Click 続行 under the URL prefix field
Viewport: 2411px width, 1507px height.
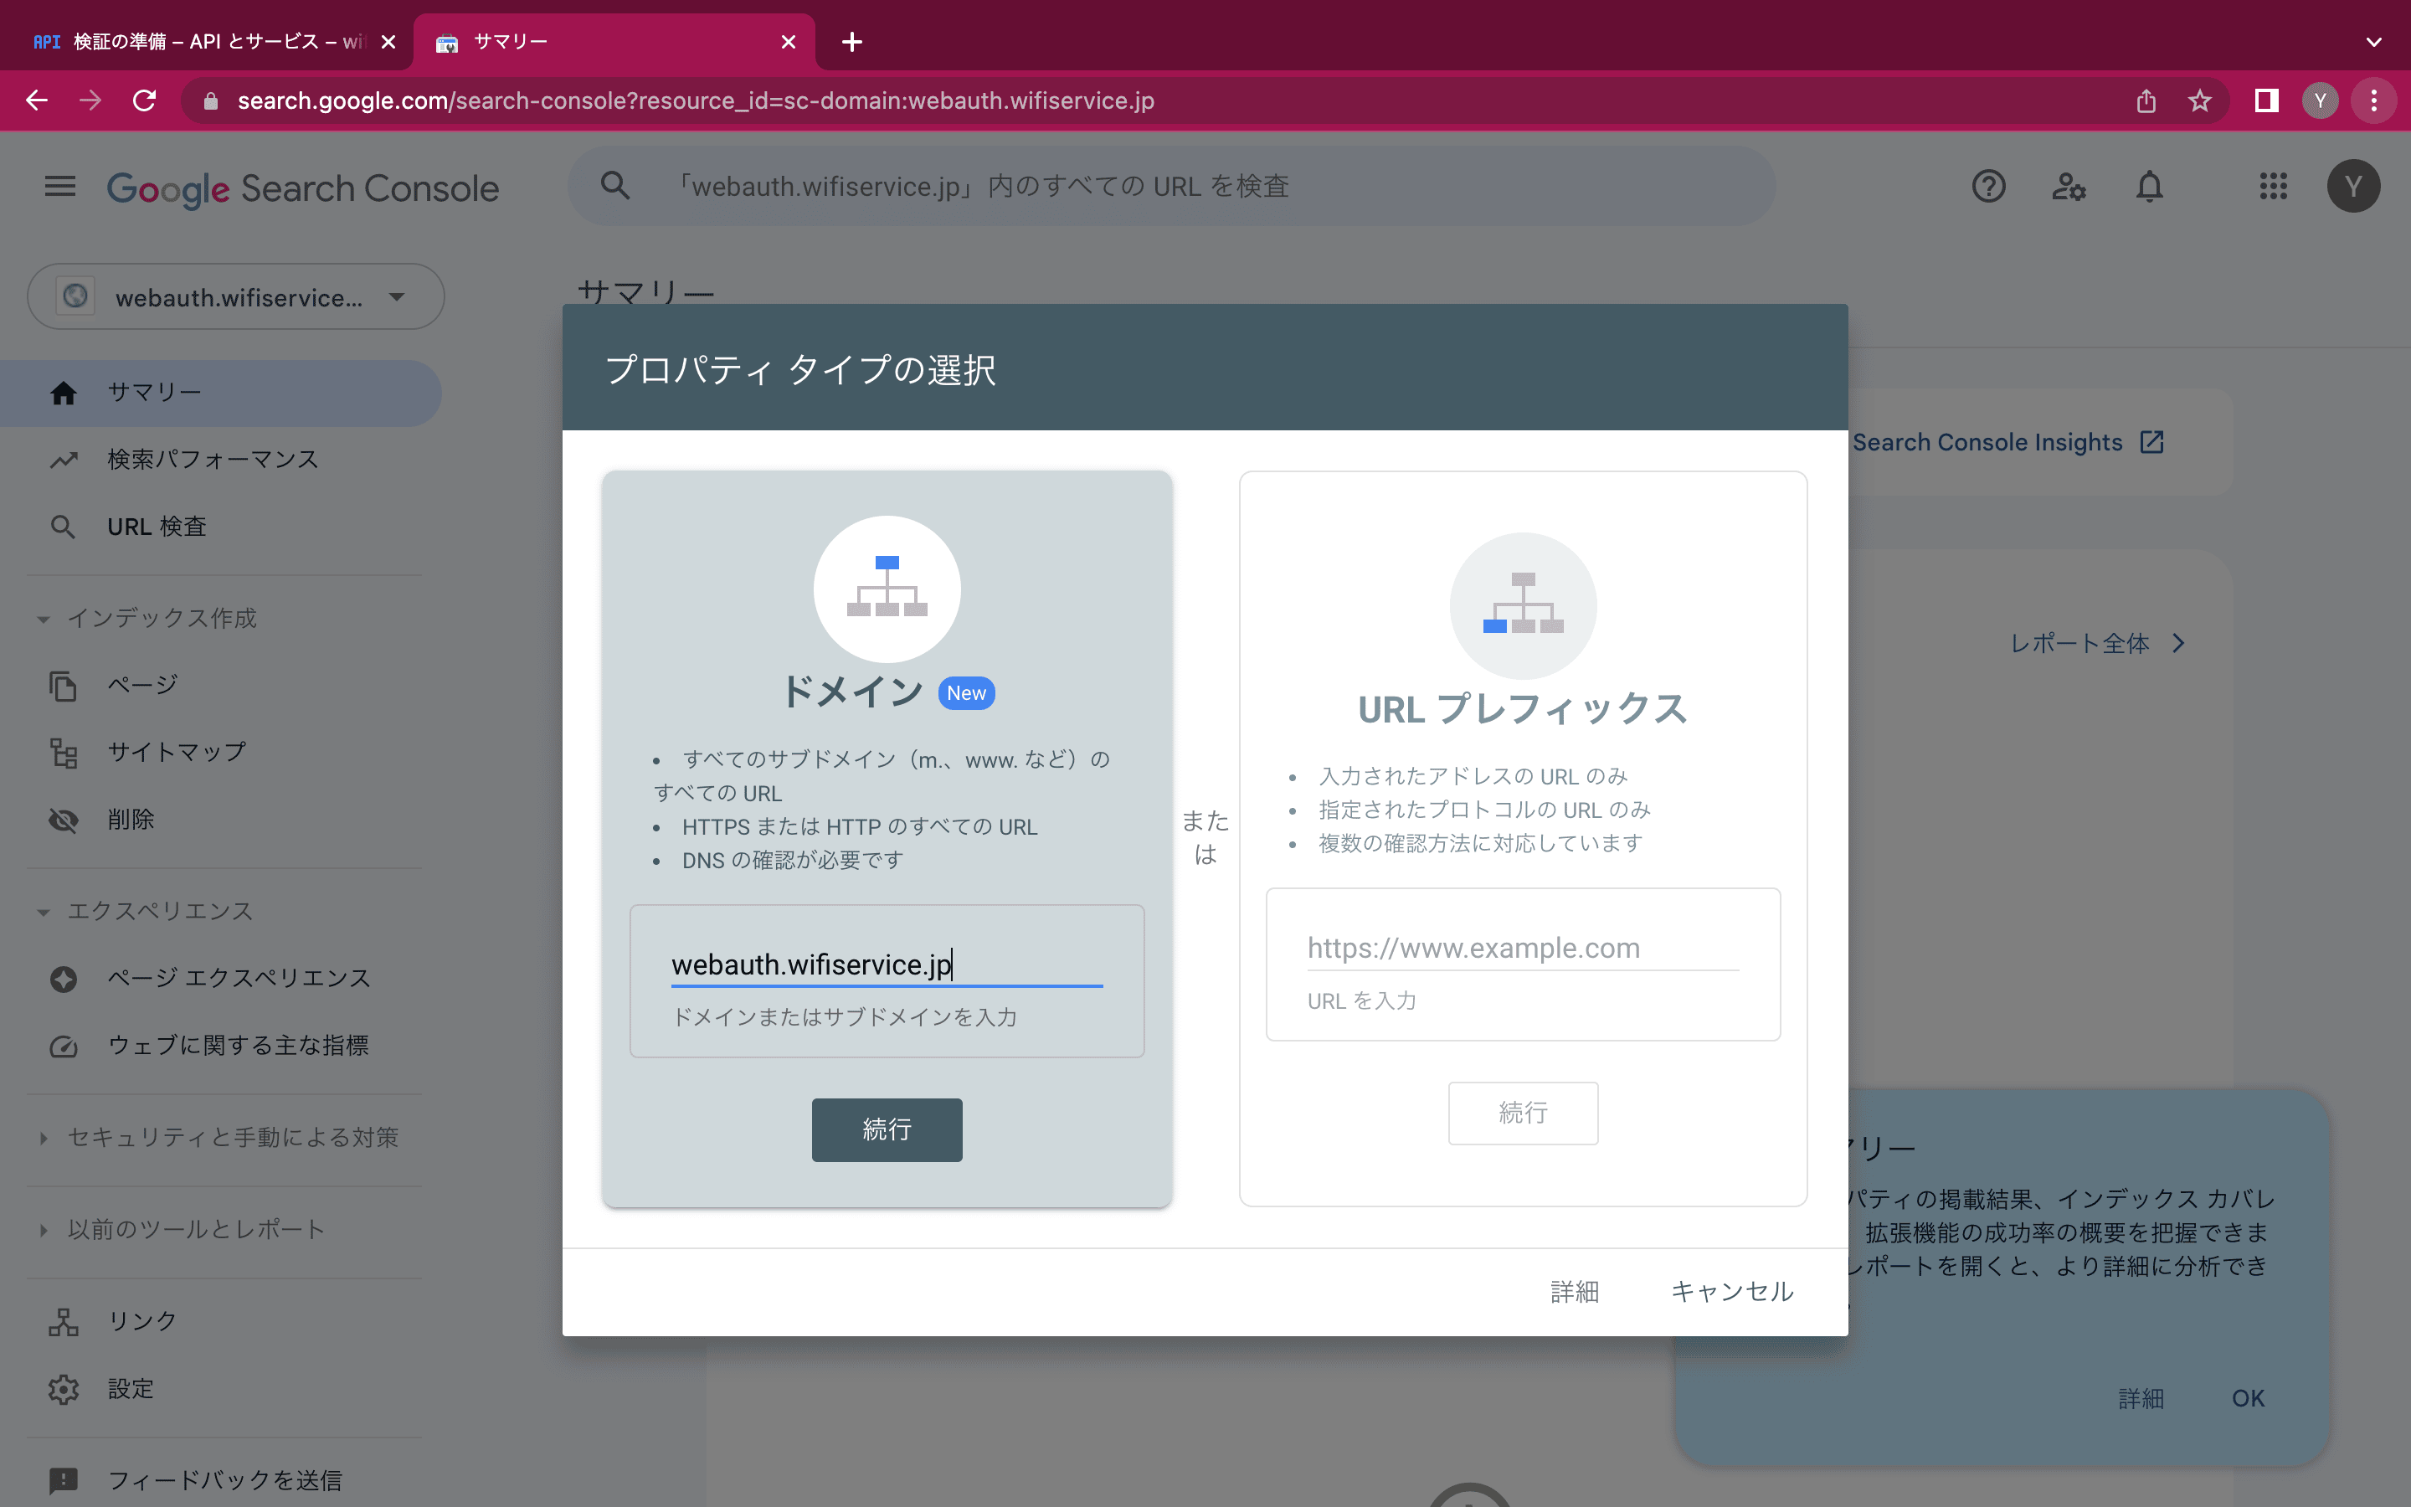[x=1522, y=1113]
